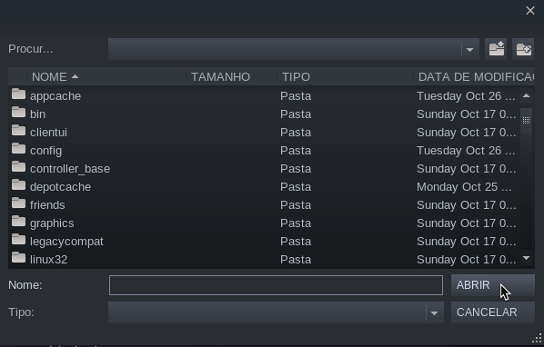Image resolution: width=544 pixels, height=347 pixels.
Task: Click the graphics folder name
Action: [52, 223]
